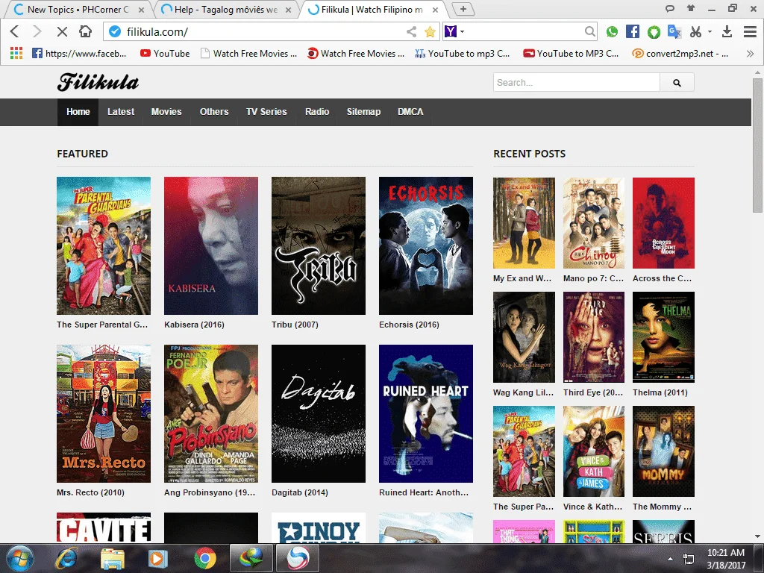The width and height of the screenshot is (764, 573).
Task: Open the DMCA menu item
Action: 410,112
